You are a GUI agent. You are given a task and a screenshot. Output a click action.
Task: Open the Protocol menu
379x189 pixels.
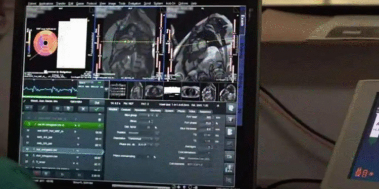[x=92, y=4]
